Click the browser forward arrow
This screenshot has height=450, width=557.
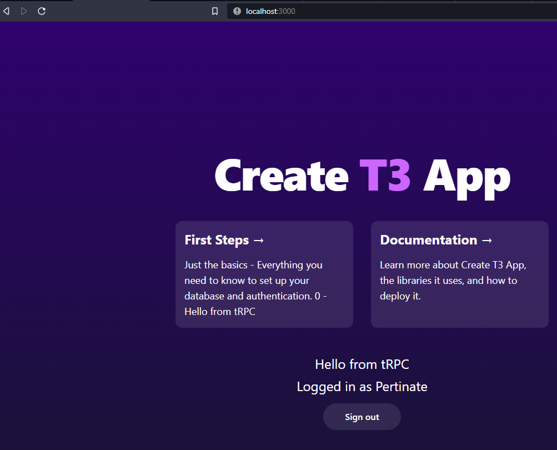[24, 11]
